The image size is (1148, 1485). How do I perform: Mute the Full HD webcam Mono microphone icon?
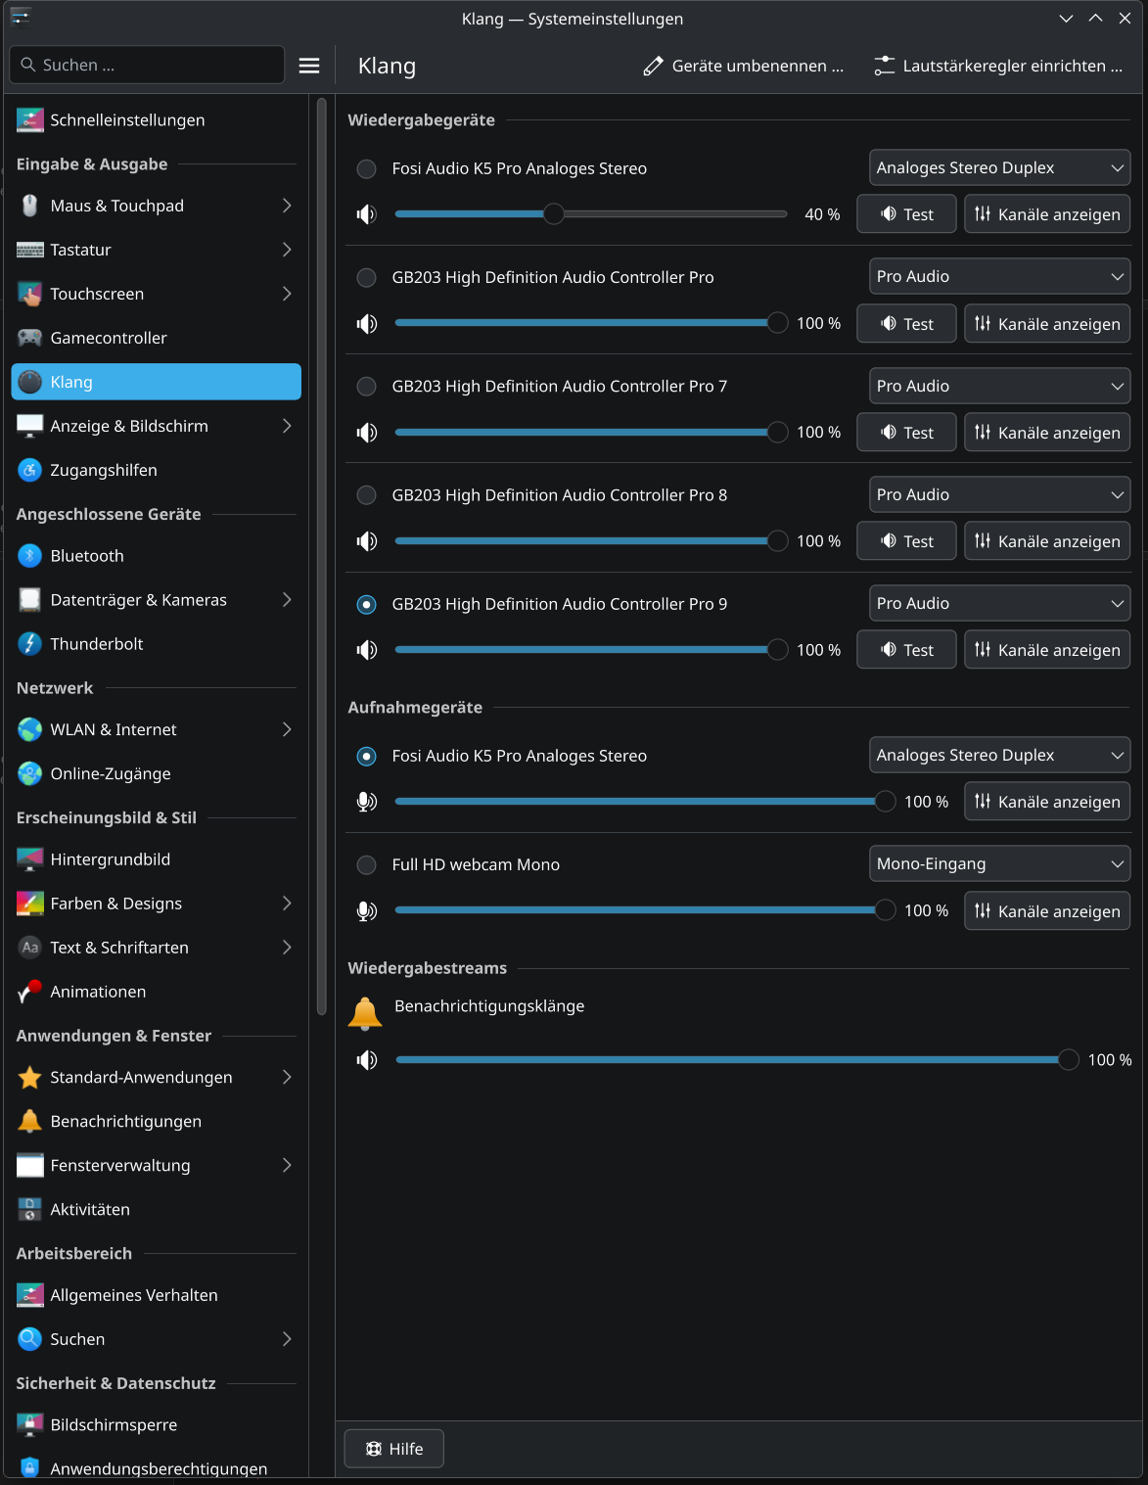[367, 911]
